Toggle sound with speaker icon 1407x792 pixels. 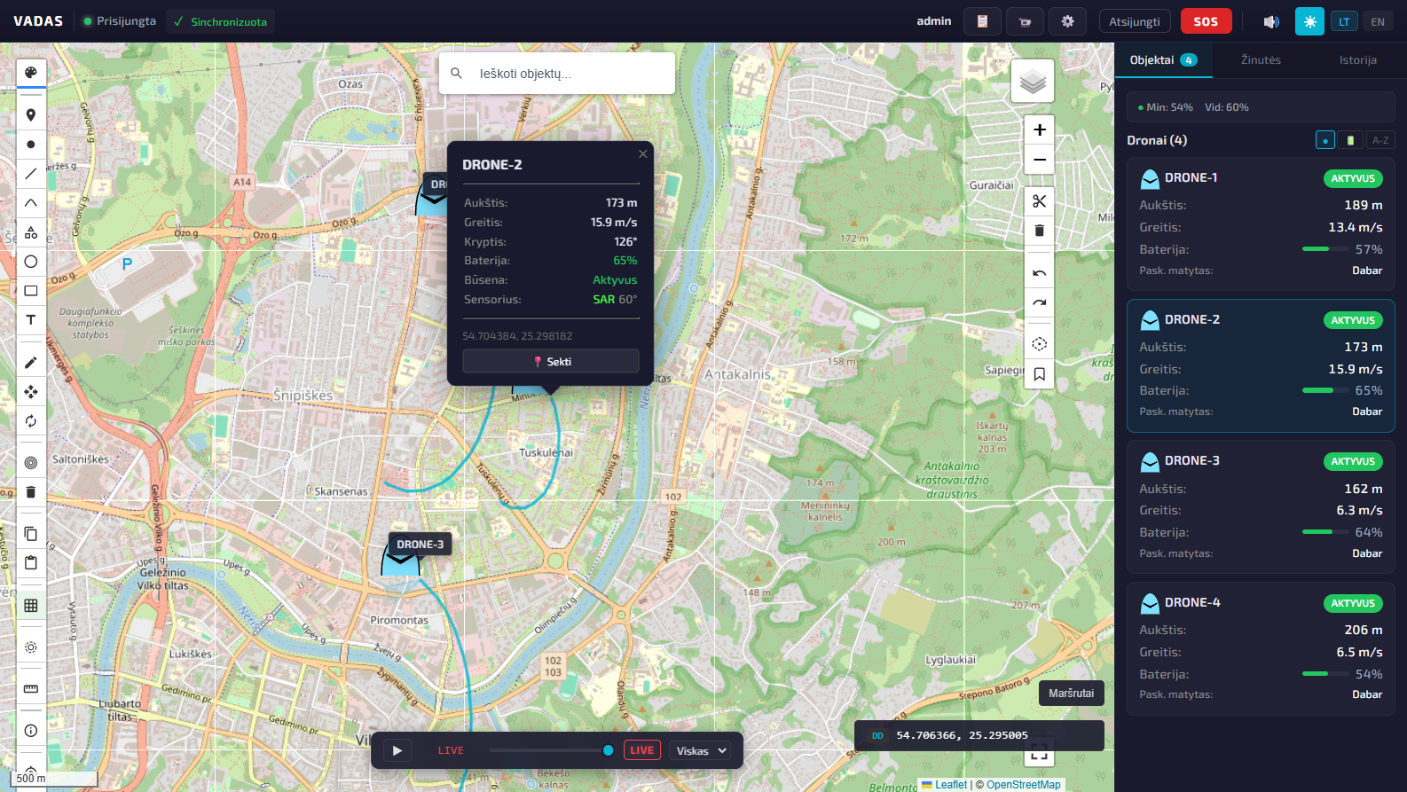coord(1271,21)
